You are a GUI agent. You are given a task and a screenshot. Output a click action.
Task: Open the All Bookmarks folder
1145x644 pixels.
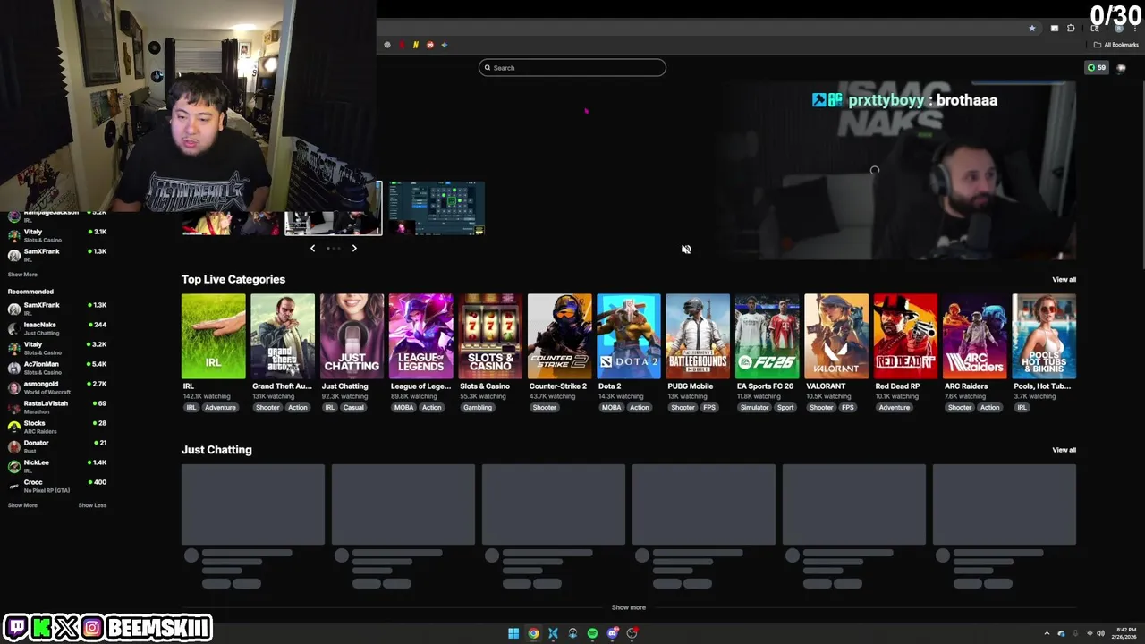pyautogui.click(x=1116, y=45)
